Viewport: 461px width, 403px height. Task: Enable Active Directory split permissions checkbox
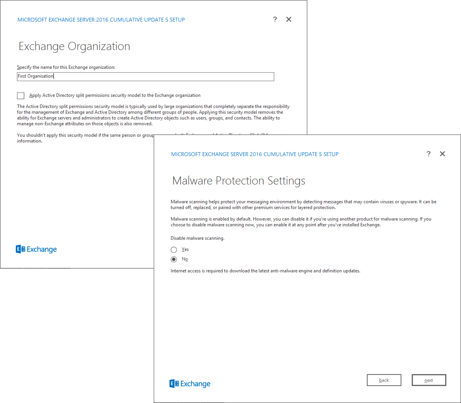(21, 96)
